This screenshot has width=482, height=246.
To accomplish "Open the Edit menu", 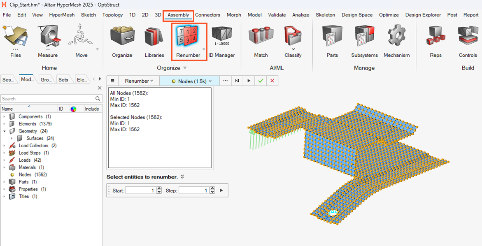I will (21, 15).
